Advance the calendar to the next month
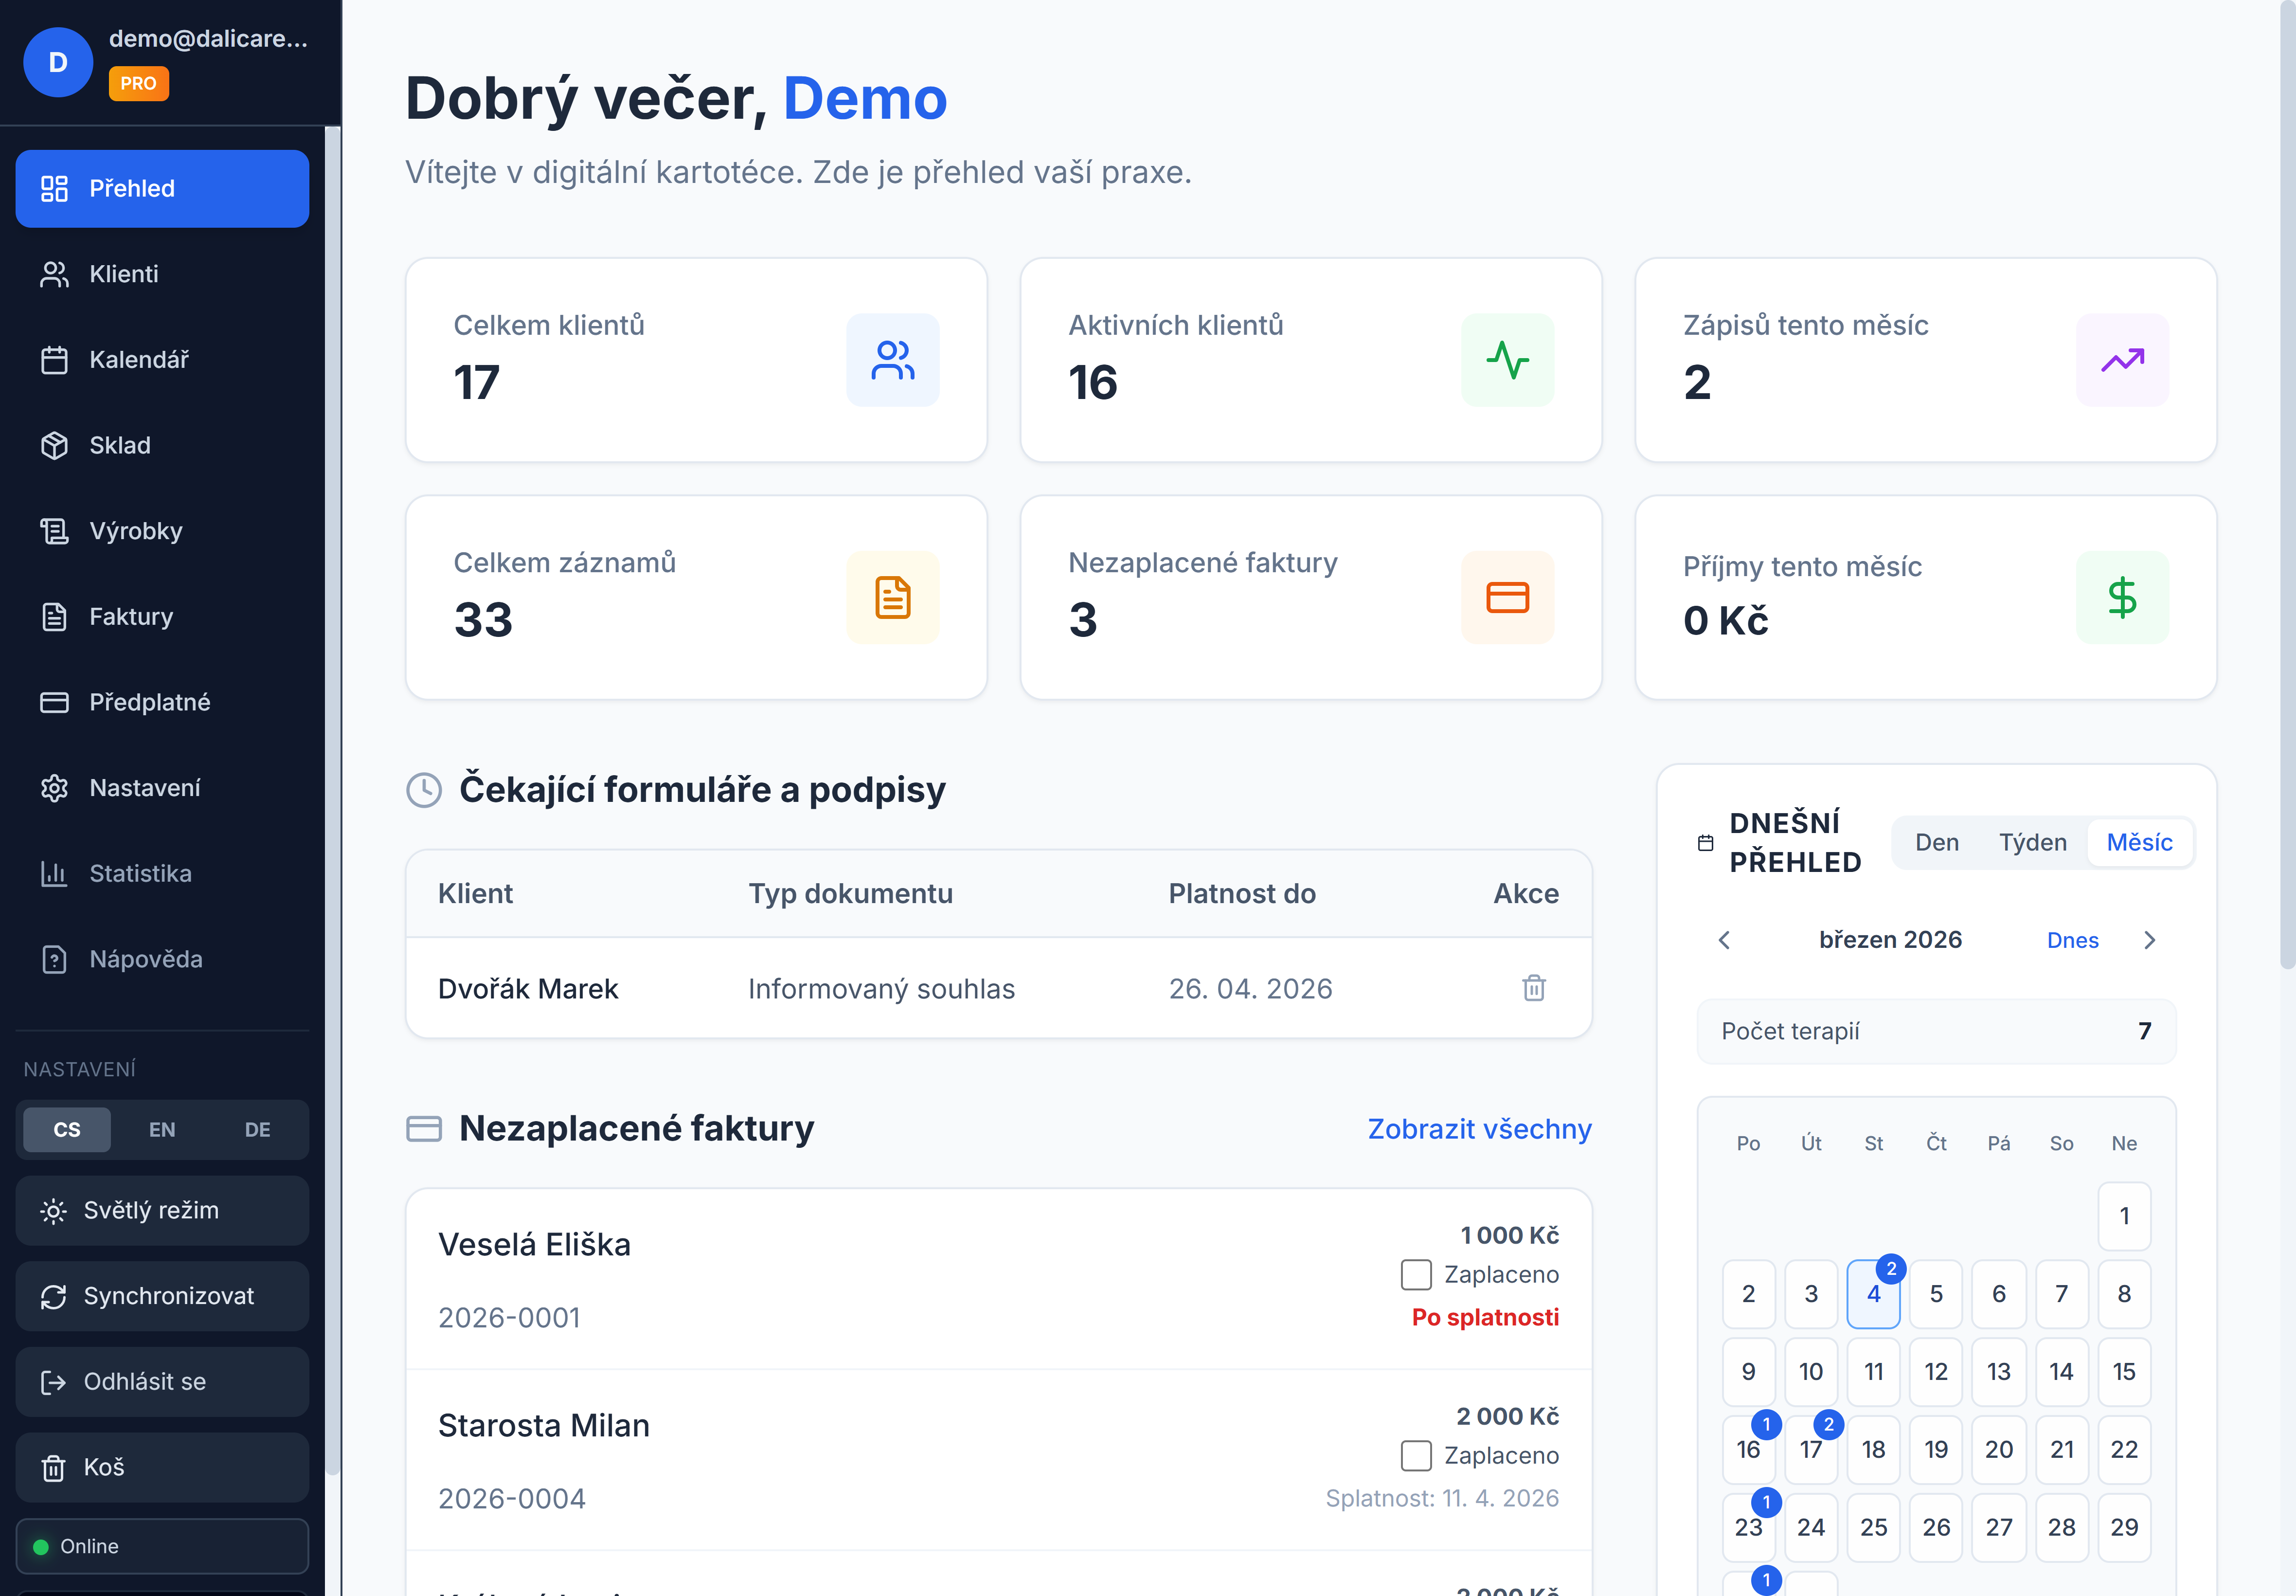The width and height of the screenshot is (2296, 1596). (2150, 940)
